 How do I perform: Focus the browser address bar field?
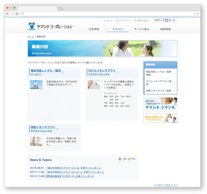coord(107,14)
